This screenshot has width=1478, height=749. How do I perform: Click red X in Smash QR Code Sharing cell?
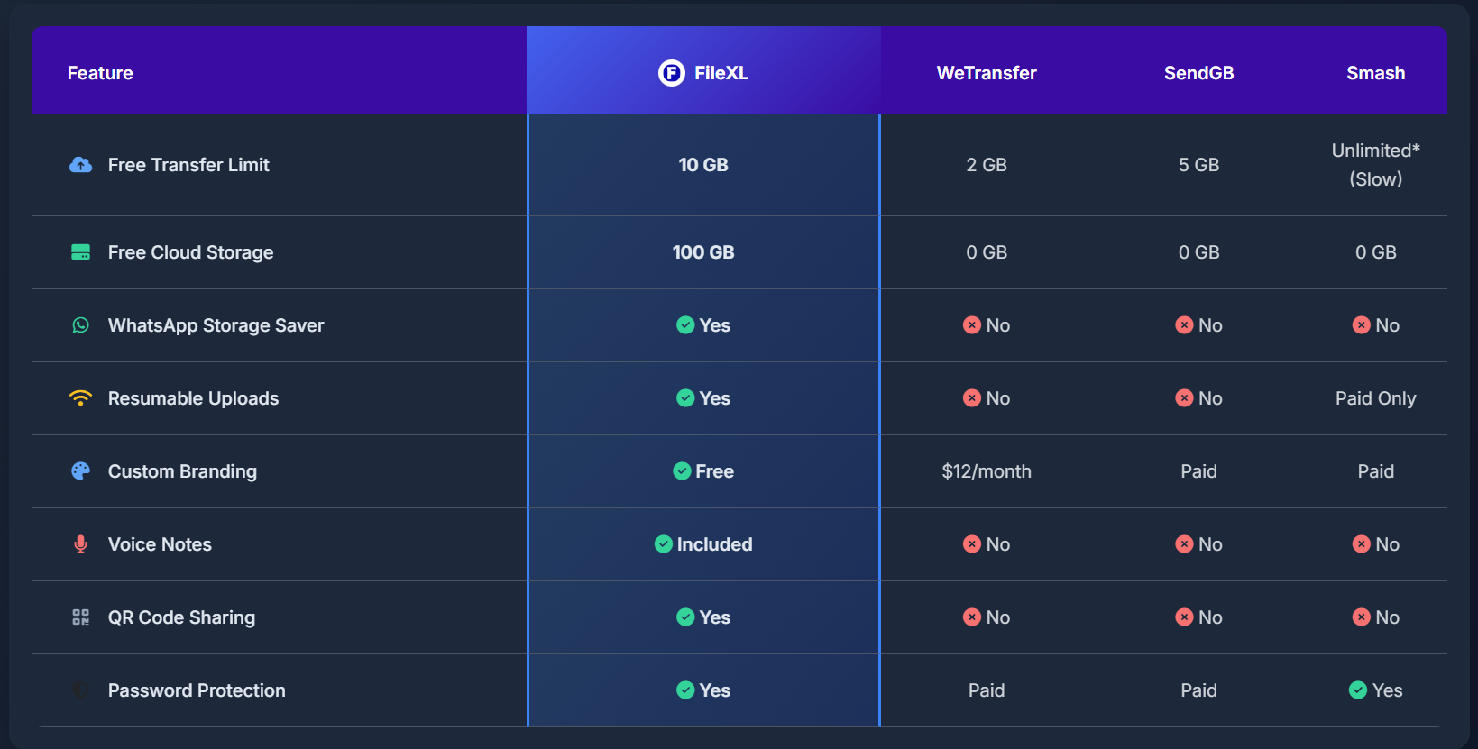(1362, 617)
